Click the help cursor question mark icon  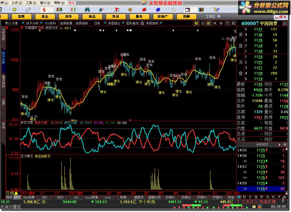(216, 9)
